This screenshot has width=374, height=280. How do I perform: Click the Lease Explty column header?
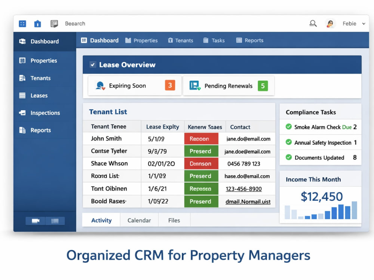[x=163, y=127]
